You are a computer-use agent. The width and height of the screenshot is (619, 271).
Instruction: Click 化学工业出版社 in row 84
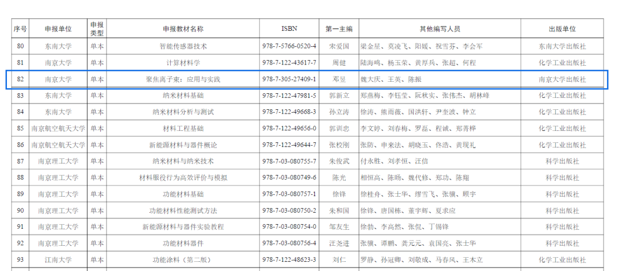[563, 112]
